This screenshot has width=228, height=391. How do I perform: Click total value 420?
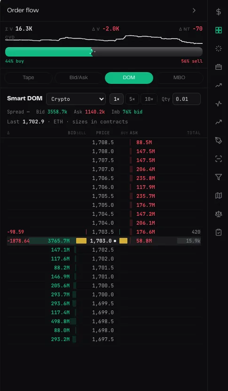[196, 232]
